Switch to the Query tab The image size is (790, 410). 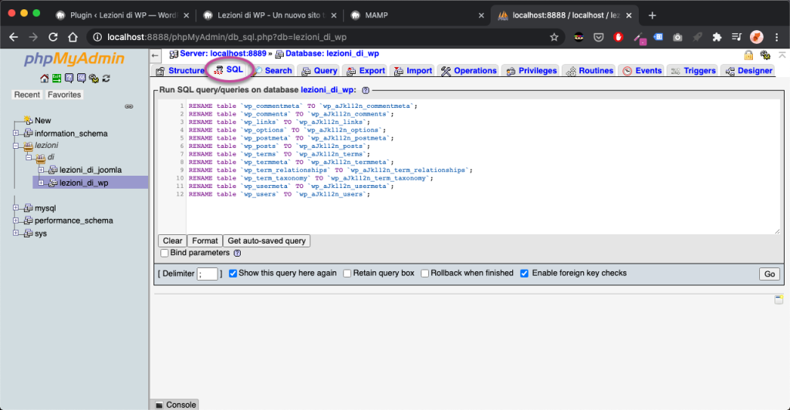319,71
